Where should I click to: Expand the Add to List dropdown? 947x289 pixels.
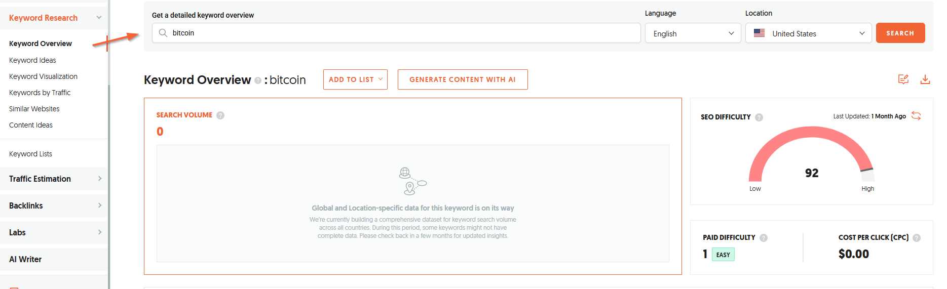point(355,79)
